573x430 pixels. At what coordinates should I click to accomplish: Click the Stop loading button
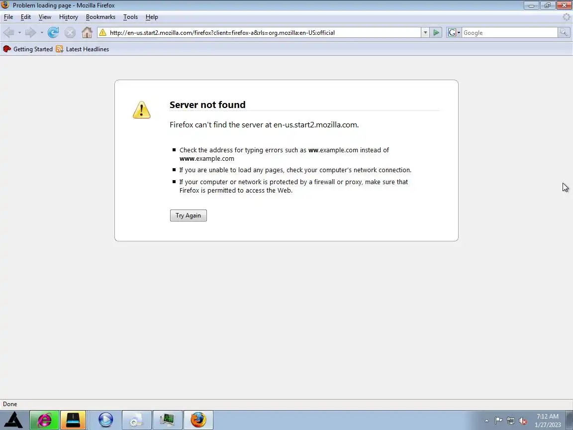(x=70, y=32)
